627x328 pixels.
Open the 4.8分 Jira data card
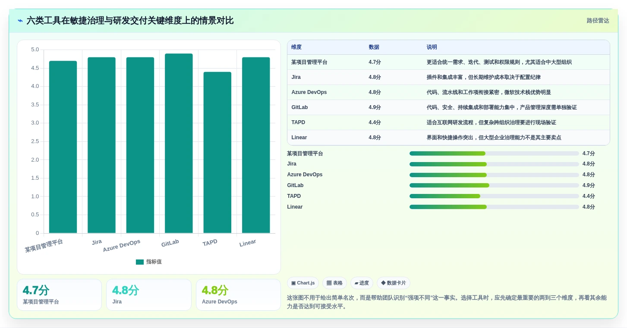coord(149,295)
